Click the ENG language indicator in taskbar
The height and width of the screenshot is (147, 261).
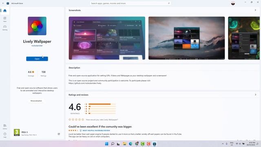click(x=232, y=144)
